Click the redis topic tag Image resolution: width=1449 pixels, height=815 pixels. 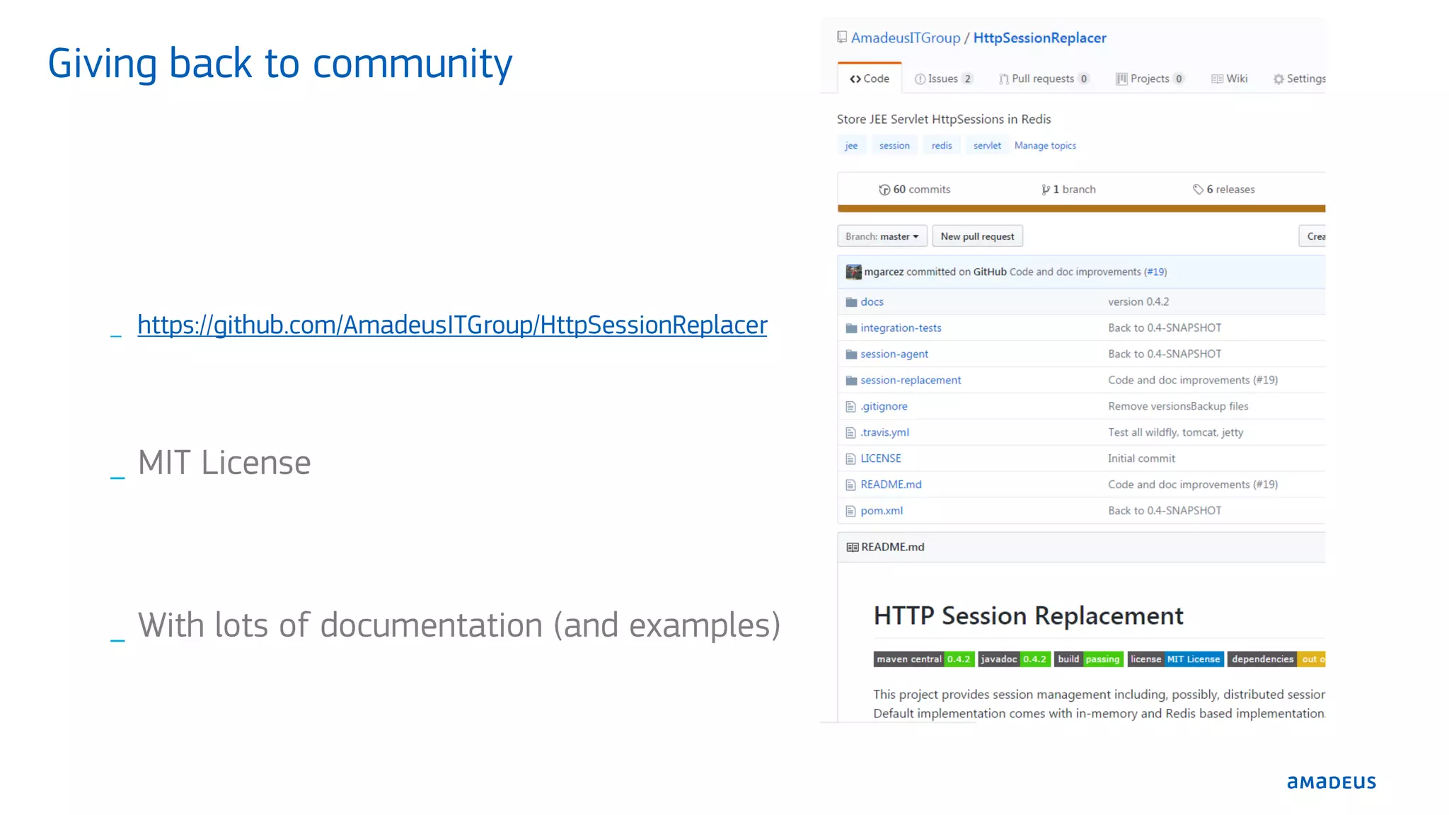942,146
